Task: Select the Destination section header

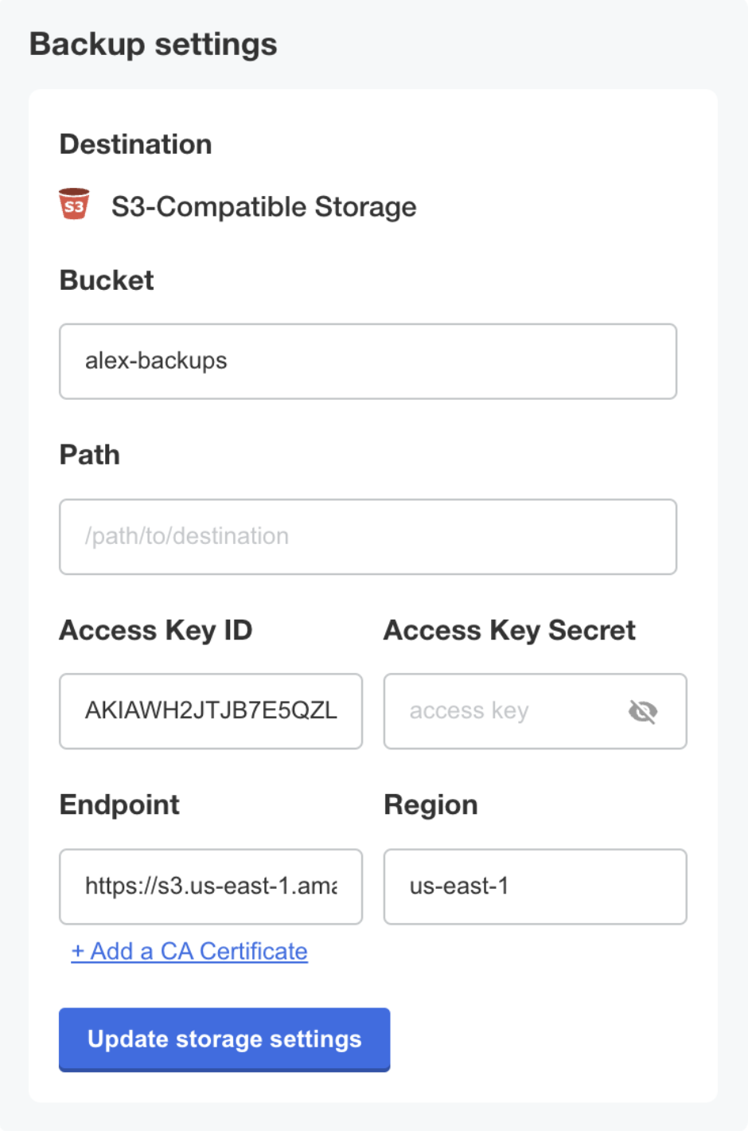Action: [135, 143]
